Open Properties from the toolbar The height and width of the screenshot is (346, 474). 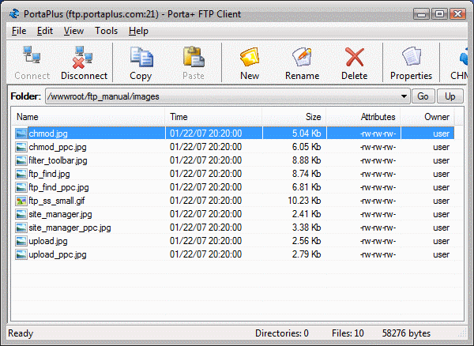411,62
